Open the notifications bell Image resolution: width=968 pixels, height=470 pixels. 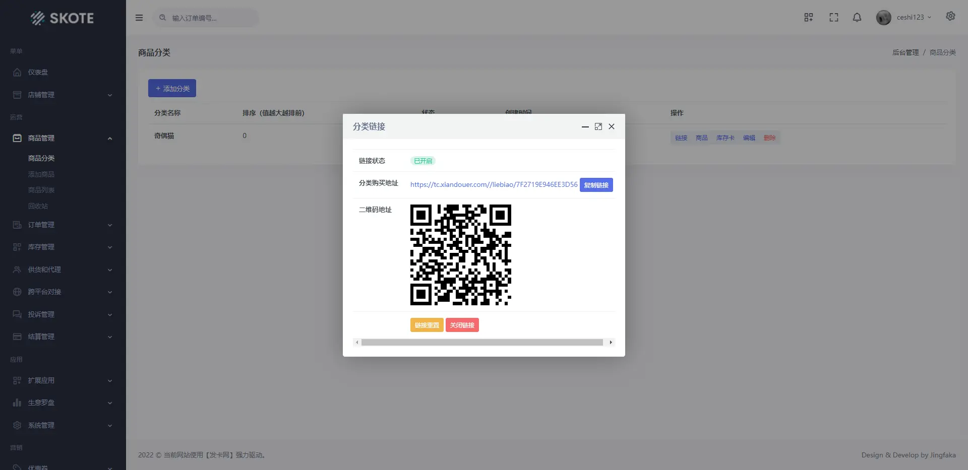(x=857, y=18)
